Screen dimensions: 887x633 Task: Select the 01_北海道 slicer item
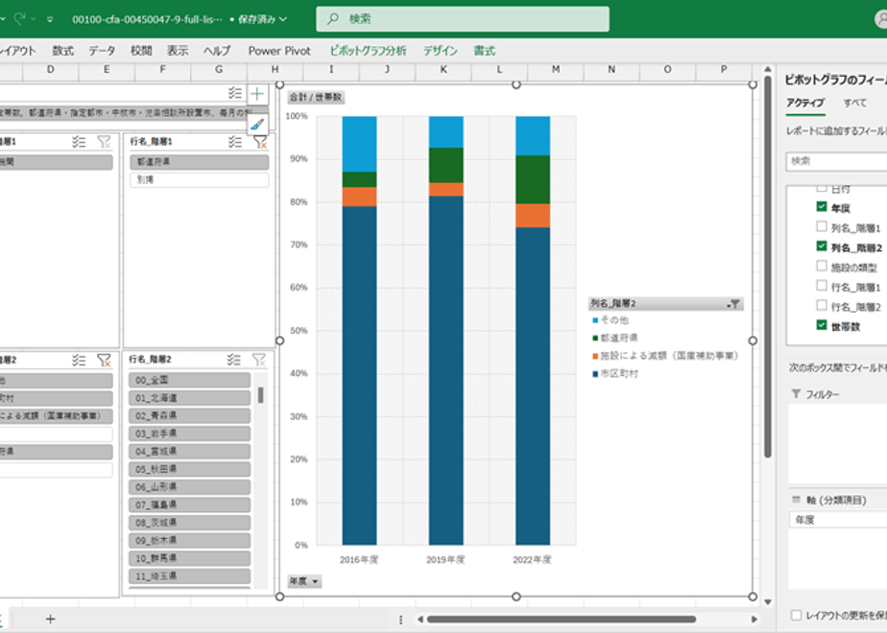189,398
